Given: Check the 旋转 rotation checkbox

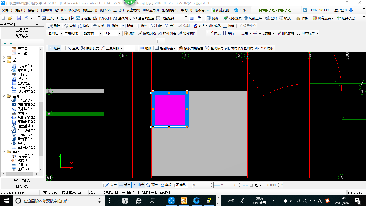Looking at the screenshot, I should tap(251, 185).
